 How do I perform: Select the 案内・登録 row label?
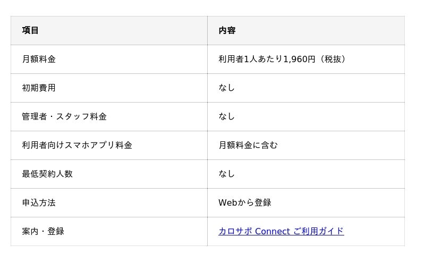43,231
